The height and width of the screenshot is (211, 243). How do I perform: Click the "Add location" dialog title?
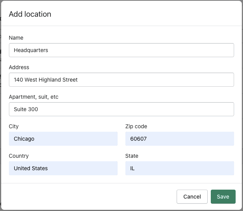(x=30, y=14)
